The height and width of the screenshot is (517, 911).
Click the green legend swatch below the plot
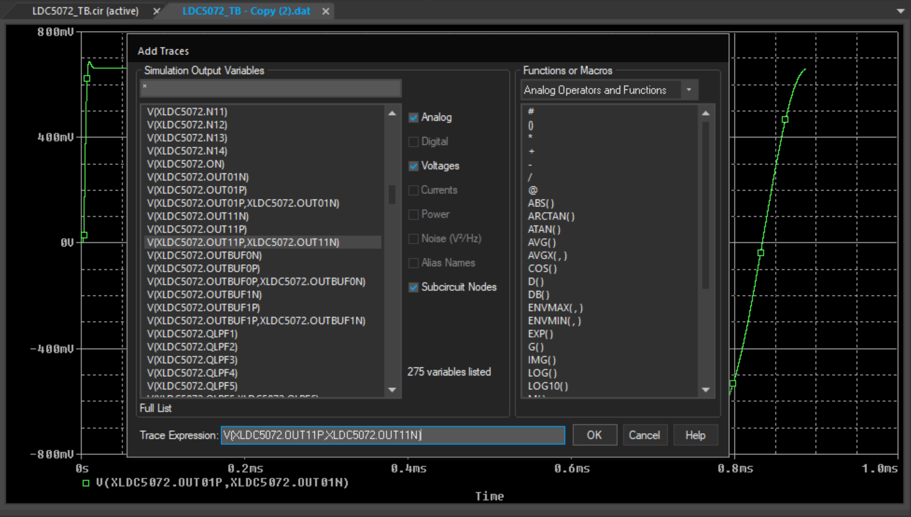click(x=86, y=483)
